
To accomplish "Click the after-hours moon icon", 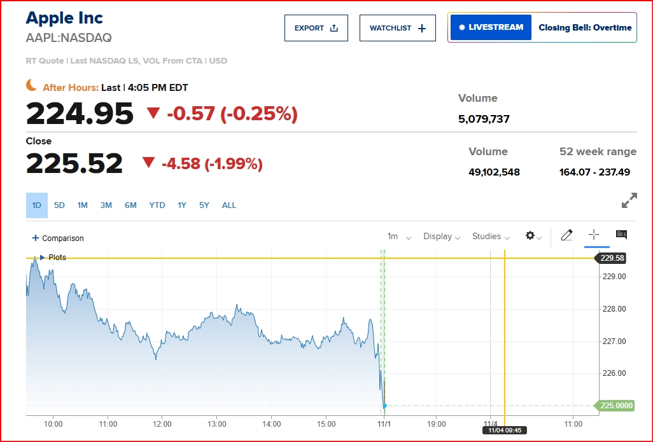I will (x=32, y=85).
